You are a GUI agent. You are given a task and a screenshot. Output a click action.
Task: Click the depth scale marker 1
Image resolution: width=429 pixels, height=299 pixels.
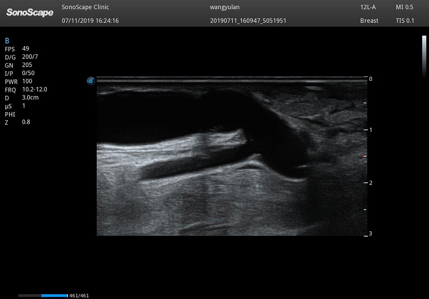point(371,130)
